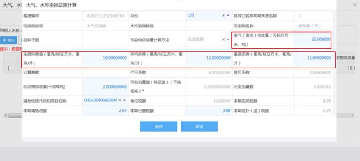Click the 最高浓度 input showing 15.00000000
The image size is (360, 161).
(x=313, y=58)
